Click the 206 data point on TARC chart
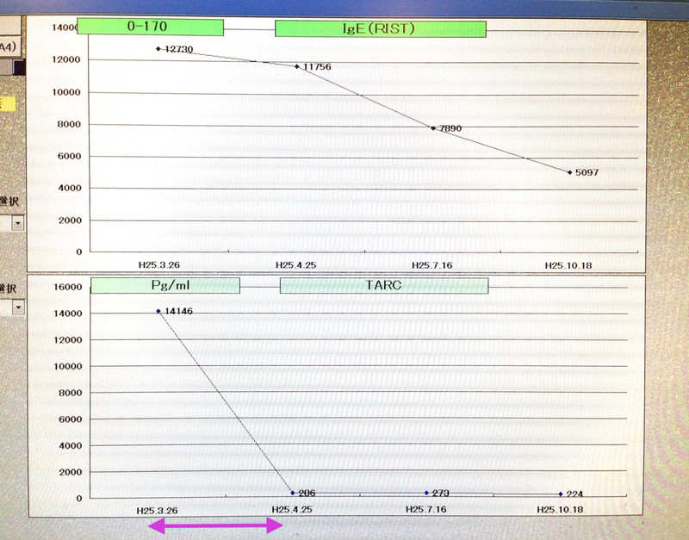This screenshot has height=540, width=689. coord(293,493)
